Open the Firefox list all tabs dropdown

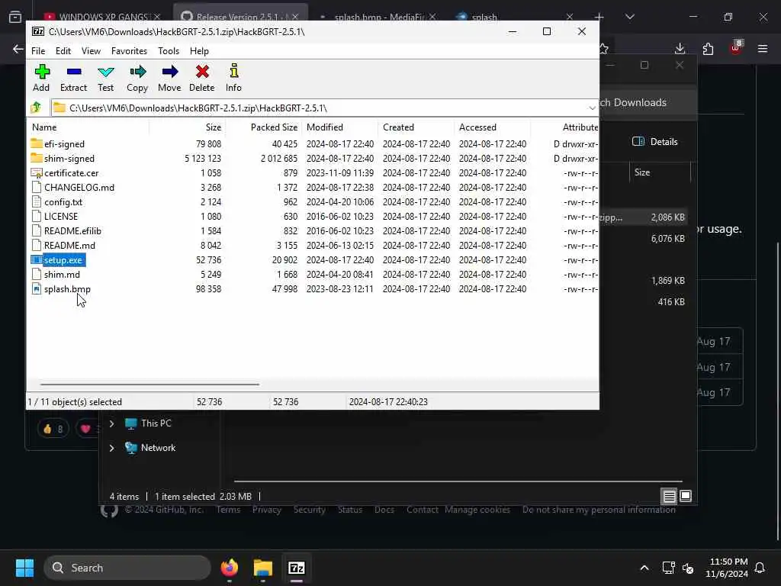click(x=629, y=17)
